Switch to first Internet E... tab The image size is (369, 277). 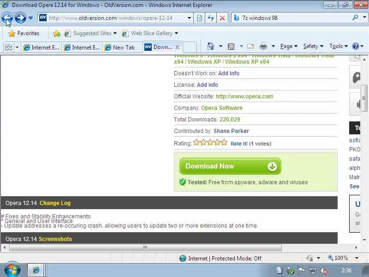pyautogui.click(x=41, y=48)
